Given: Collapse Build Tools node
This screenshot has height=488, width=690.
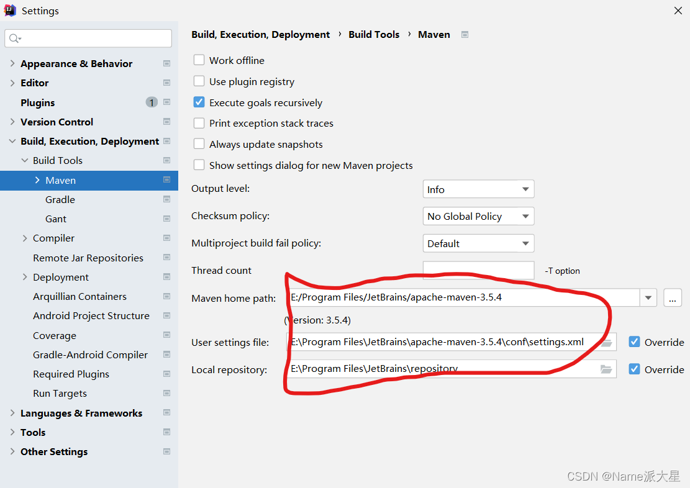Looking at the screenshot, I should 25,160.
